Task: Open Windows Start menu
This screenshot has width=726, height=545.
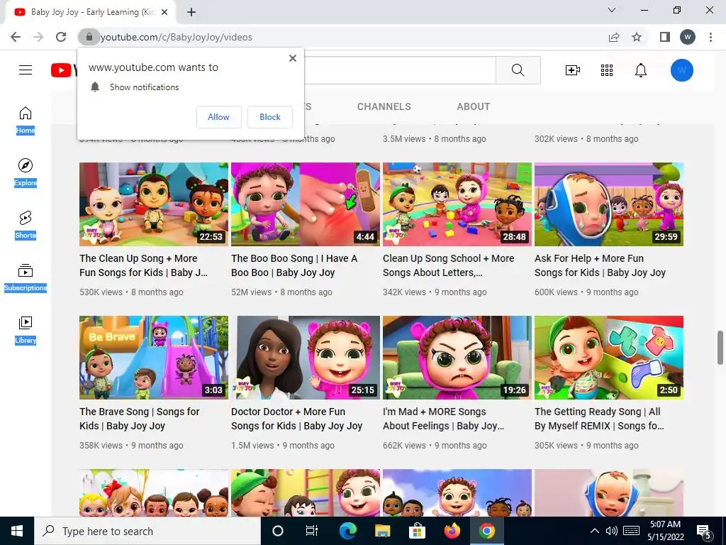Action: point(17,531)
